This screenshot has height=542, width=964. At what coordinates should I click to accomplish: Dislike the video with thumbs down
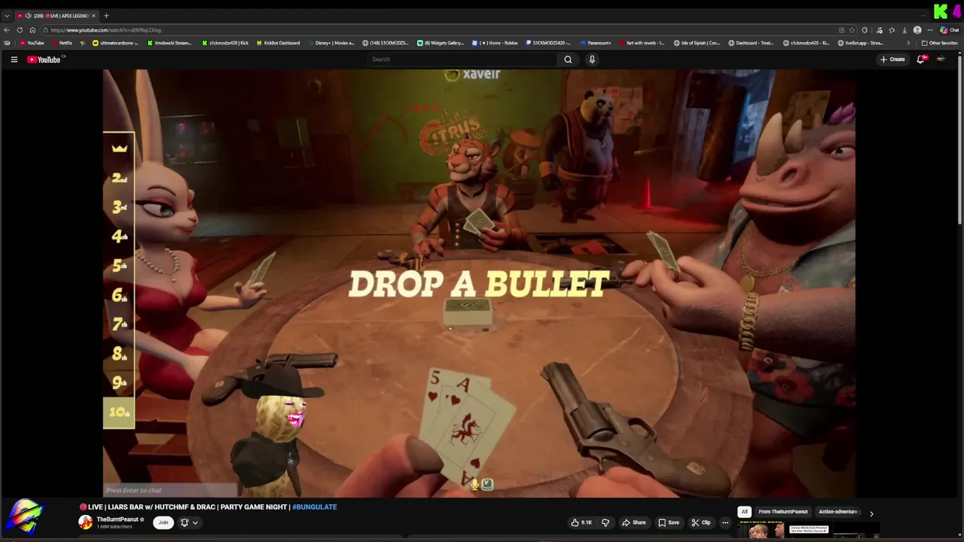point(605,522)
